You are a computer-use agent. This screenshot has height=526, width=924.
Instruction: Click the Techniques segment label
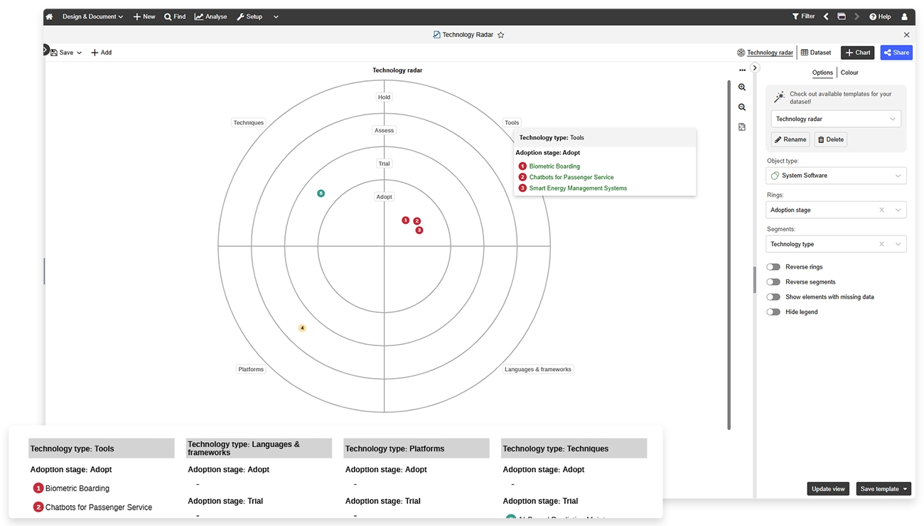coord(249,123)
